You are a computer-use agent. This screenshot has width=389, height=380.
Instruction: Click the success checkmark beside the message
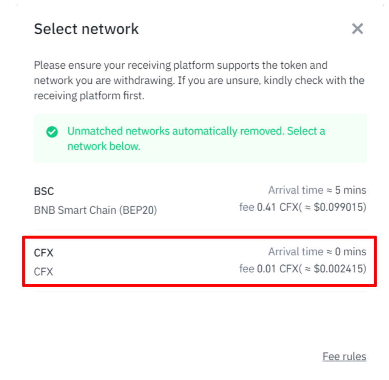(x=52, y=133)
